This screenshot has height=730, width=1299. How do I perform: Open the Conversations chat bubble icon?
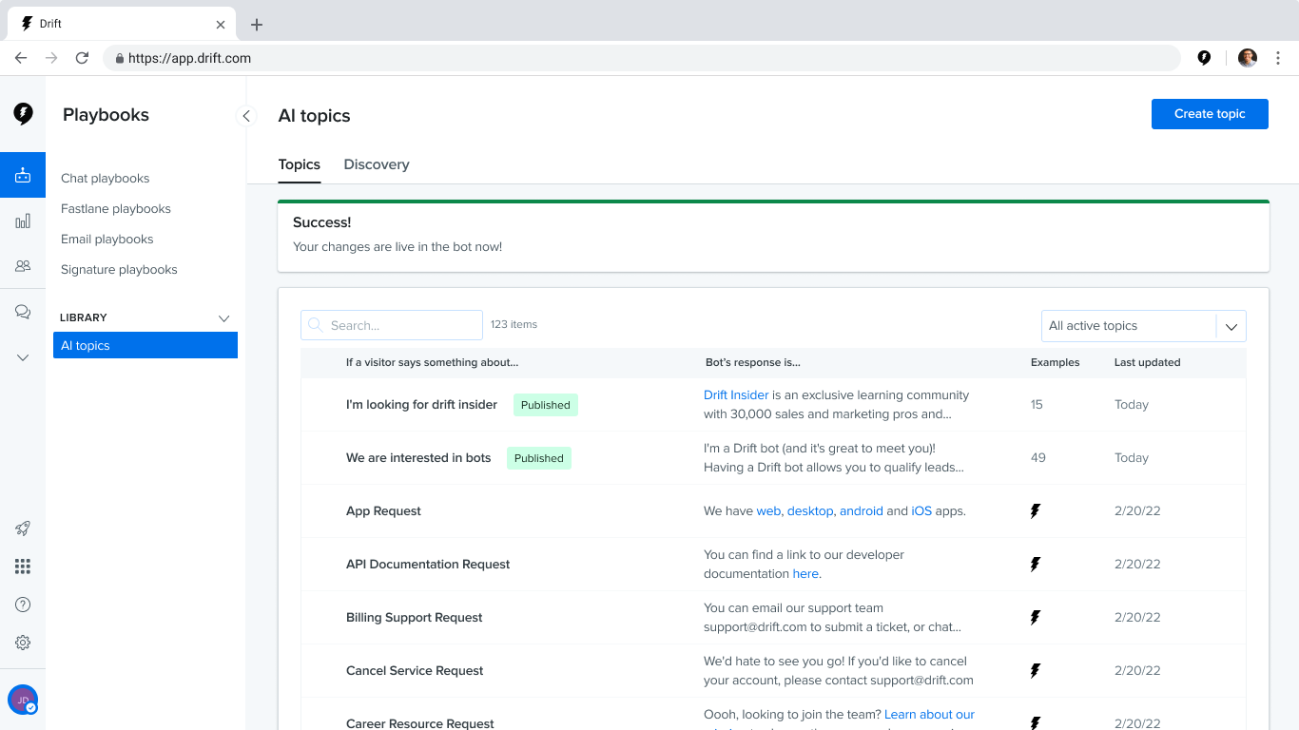tap(23, 312)
